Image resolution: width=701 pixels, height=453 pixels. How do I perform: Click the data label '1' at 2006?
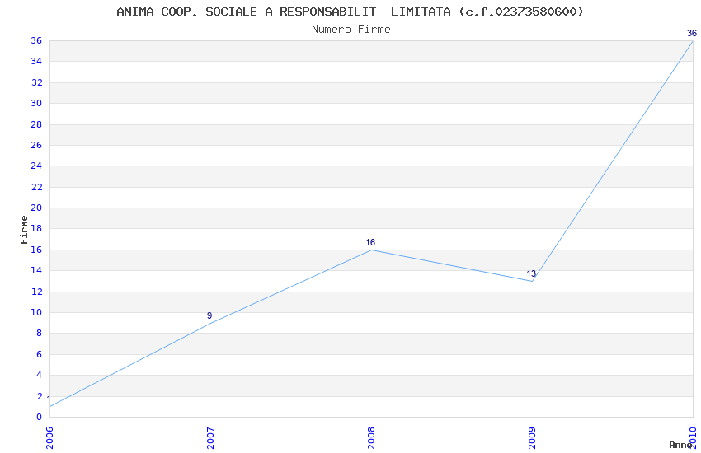point(49,399)
